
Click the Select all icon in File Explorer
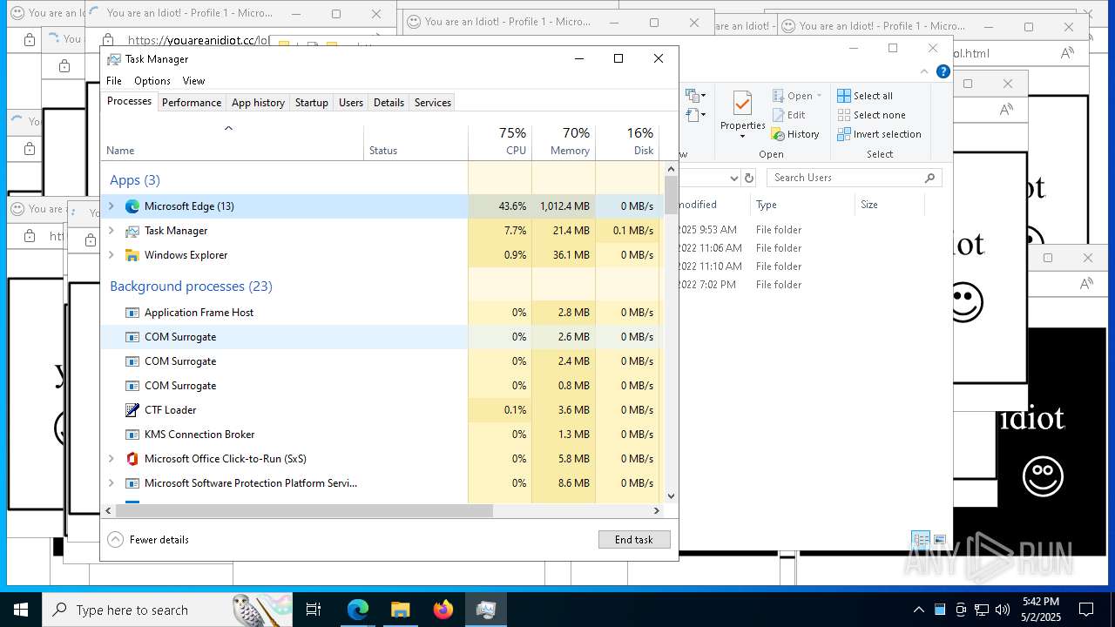(844, 96)
